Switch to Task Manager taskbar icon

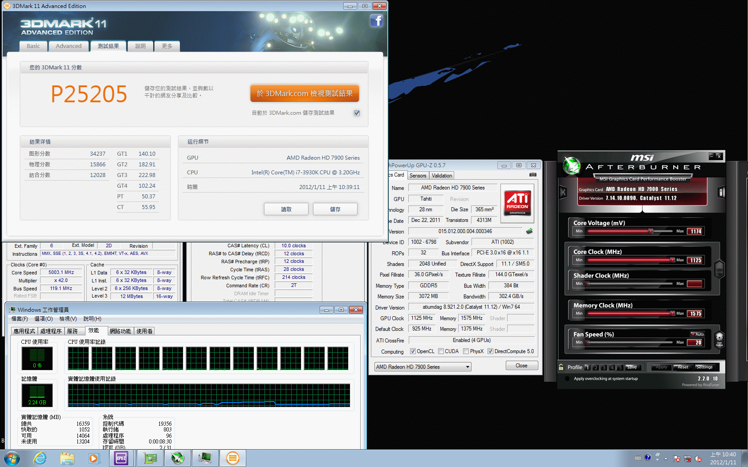coord(205,458)
